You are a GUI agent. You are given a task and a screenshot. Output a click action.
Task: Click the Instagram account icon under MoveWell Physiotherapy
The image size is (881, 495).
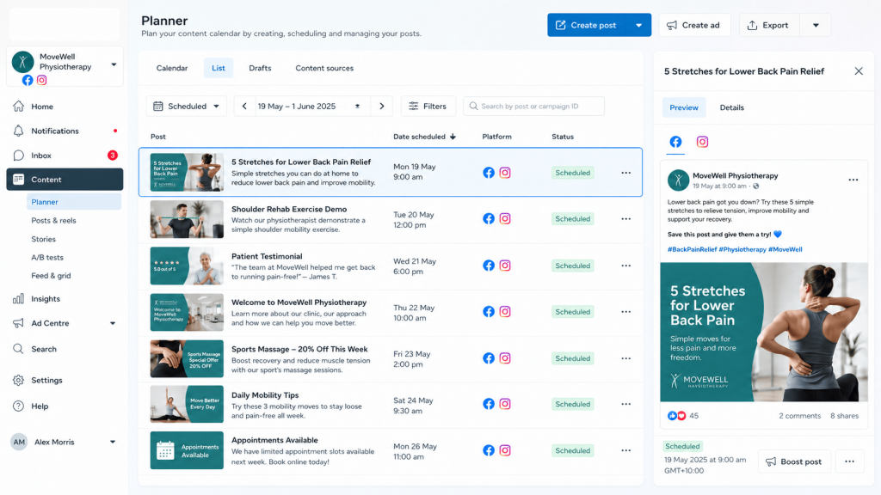click(x=41, y=80)
